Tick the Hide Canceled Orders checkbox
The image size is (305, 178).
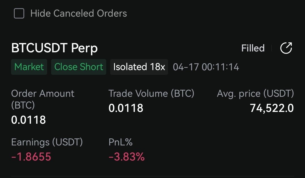tap(19, 13)
